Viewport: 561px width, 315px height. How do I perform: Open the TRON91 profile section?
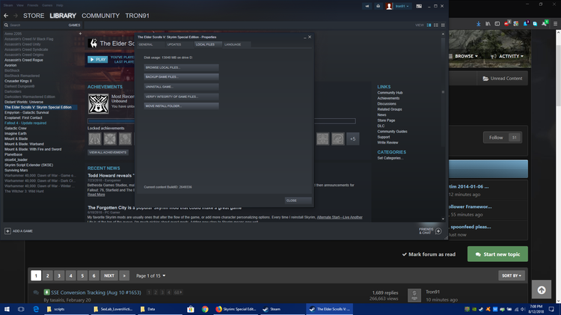tap(137, 16)
